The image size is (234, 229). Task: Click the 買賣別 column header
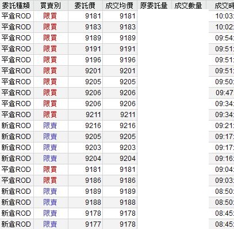pyautogui.click(x=51, y=5)
